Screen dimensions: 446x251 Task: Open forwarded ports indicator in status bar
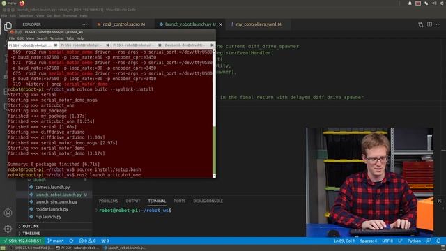tap(105, 241)
